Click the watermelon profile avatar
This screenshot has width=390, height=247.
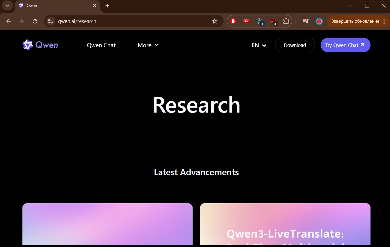coord(319,21)
